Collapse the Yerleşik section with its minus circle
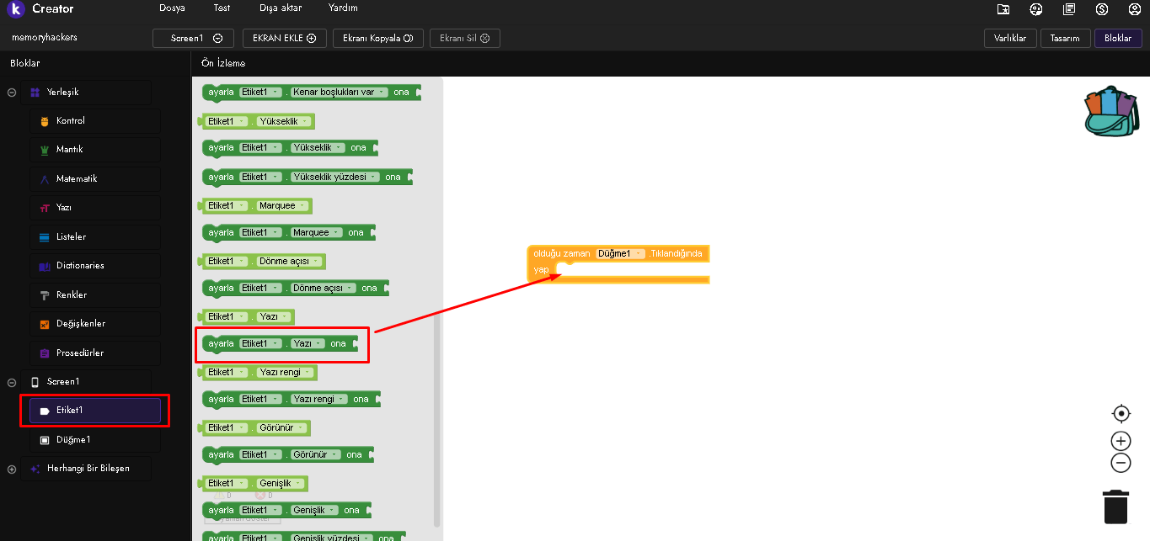This screenshot has width=1150, height=541. pyautogui.click(x=12, y=93)
